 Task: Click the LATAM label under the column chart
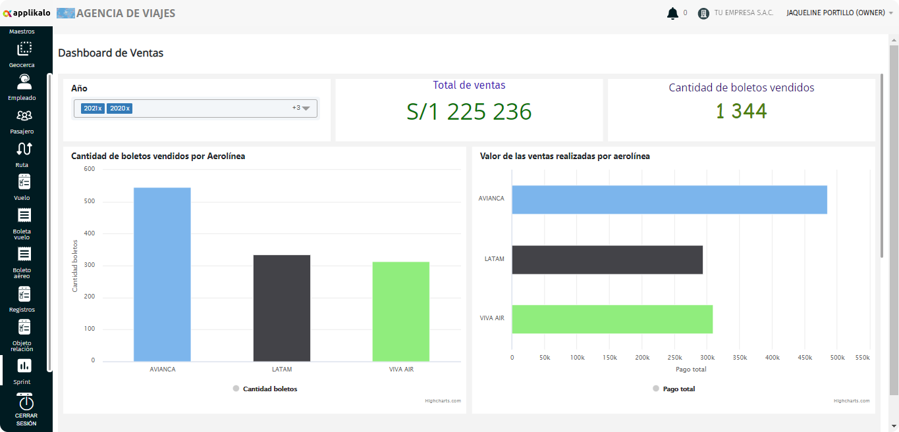[x=282, y=370]
